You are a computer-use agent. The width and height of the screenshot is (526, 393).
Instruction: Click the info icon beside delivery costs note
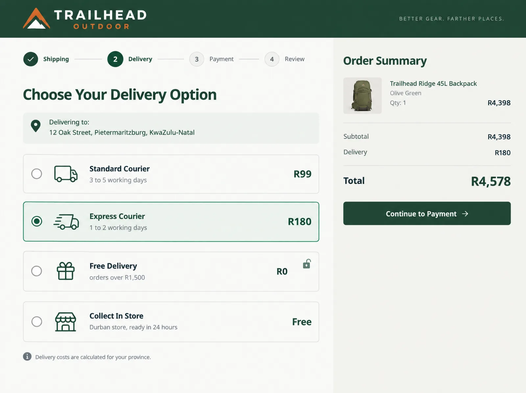pyautogui.click(x=27, y=356)
